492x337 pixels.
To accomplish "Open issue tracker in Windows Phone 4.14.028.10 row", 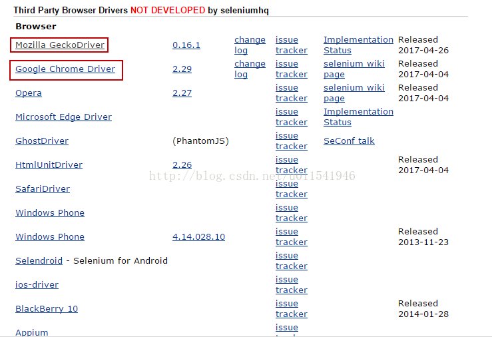I will [x=292, y=236].
